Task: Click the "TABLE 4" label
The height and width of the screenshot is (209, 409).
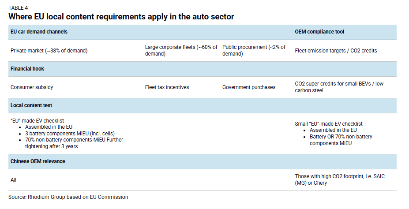Action: 18,8
